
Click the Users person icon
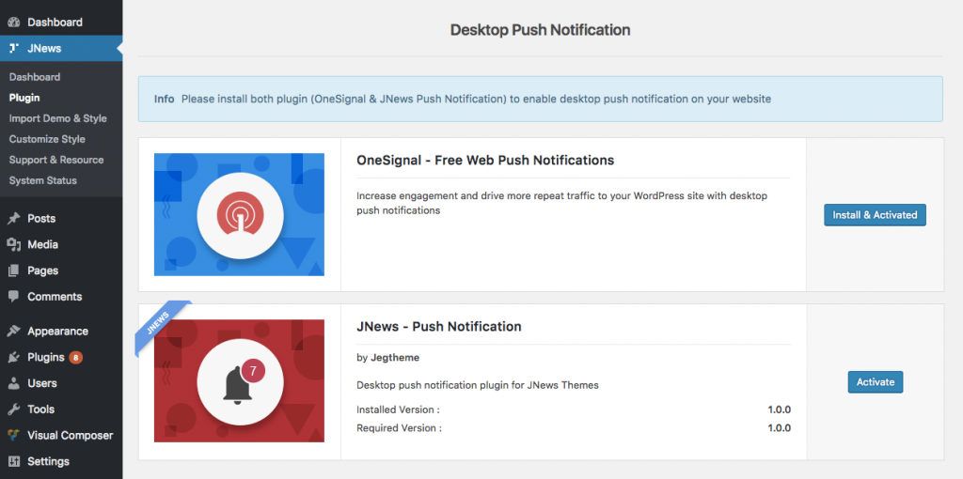click(x=13, y=383)
